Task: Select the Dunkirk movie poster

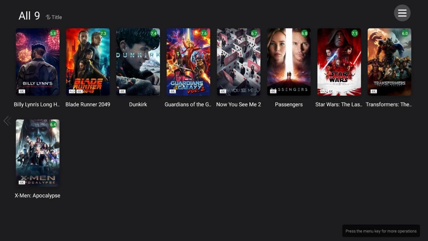Action: (x=138, y=62)
